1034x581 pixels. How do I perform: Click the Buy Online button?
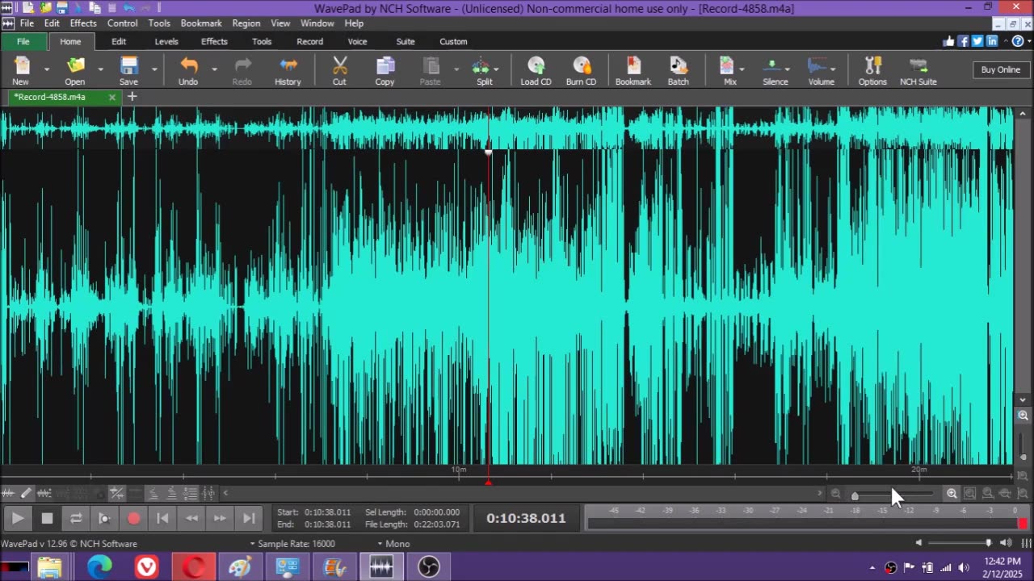pos(1001,69)
